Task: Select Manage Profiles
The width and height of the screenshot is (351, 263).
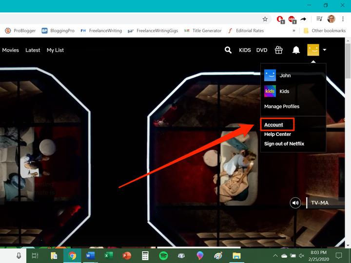Action: 282,107
